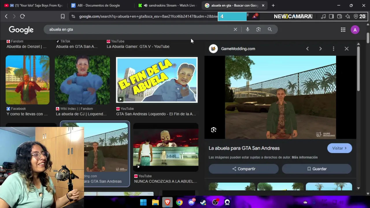Click 'Abuelita de Denzel | ...' result title
The image size is (370, 208).
(27, 47)
